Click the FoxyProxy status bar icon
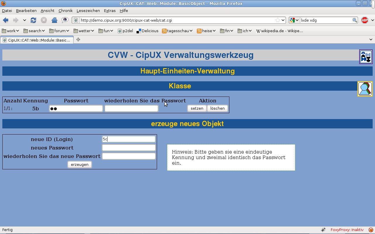The height and width of the screenshot is (234, 375). [x=371, y=230]
